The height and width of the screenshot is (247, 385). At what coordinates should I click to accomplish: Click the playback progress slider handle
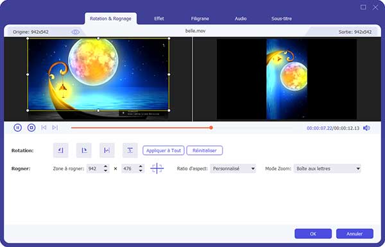[211, 128]
